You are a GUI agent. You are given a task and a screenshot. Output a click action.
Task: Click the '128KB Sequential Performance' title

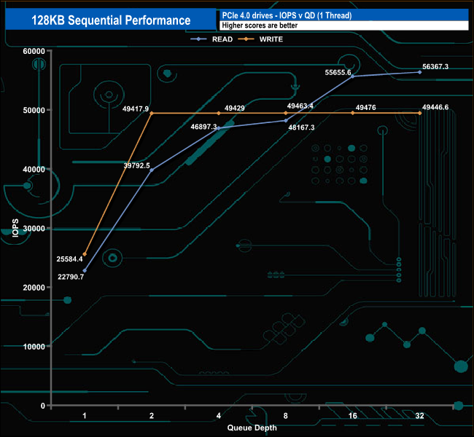coord(111,20)
